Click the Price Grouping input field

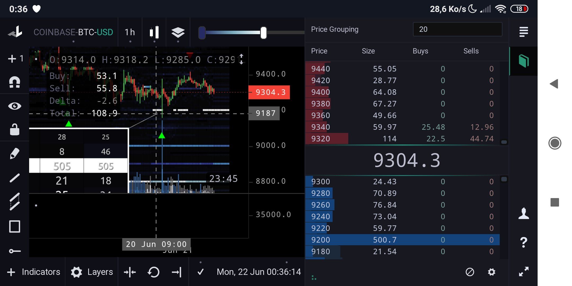tap(457, 29)
